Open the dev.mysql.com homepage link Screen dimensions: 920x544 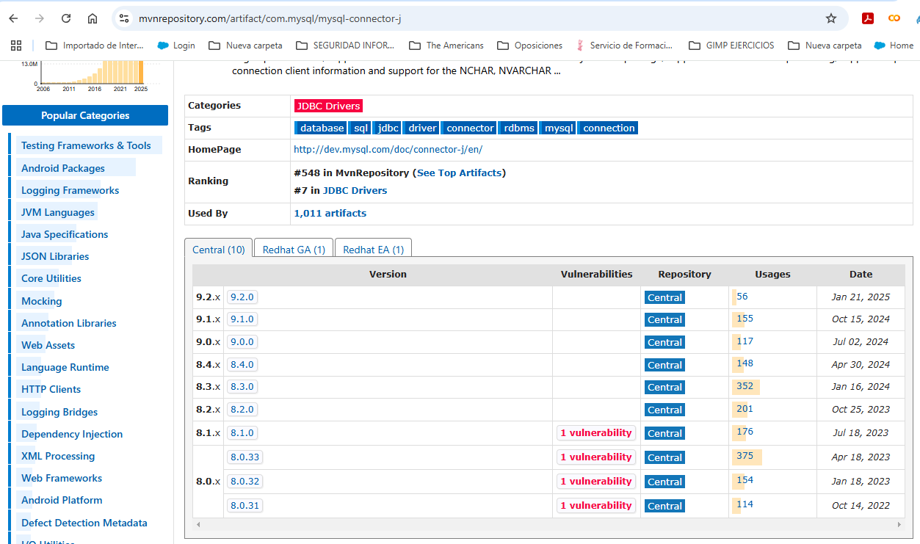point(388,149)
